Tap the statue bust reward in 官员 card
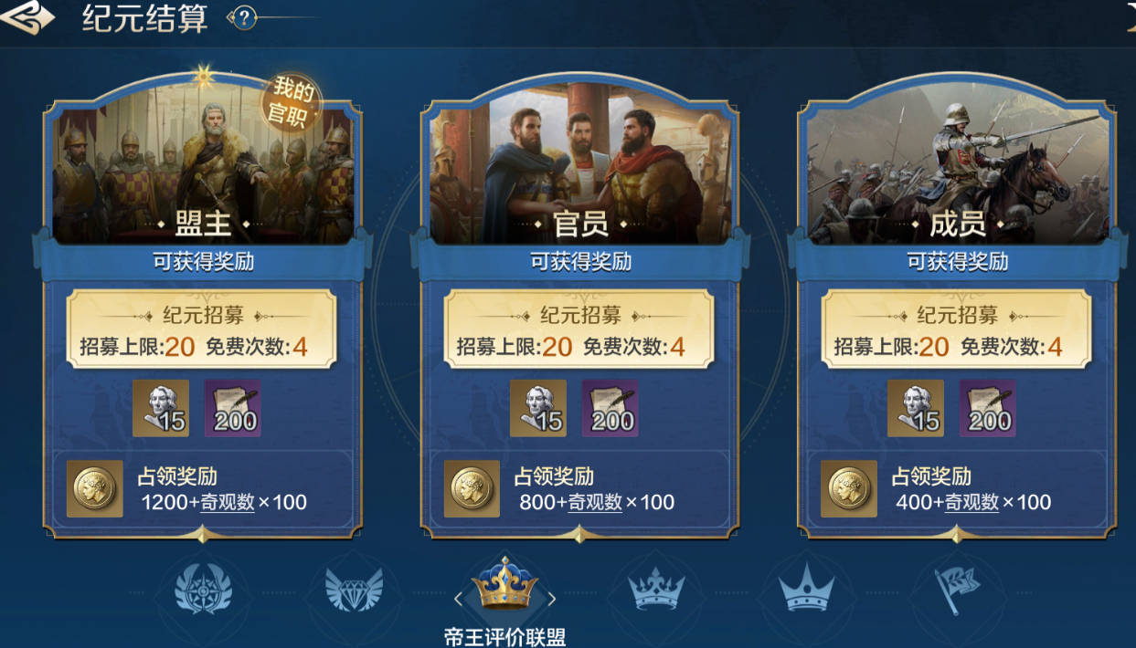 [538, 408]
